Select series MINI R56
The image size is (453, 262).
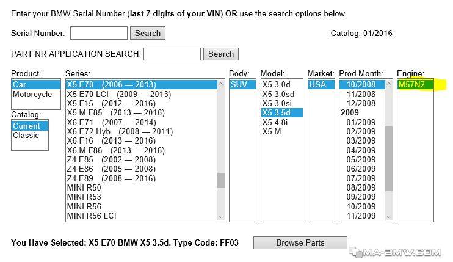click(142, 206)
